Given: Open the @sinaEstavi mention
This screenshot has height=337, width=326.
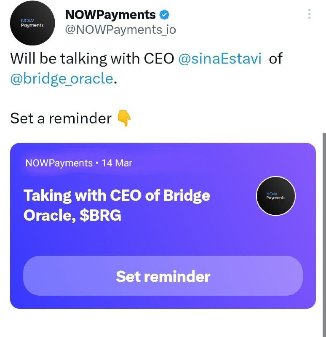Looking at the screenshot, I should tap(220, 58).
